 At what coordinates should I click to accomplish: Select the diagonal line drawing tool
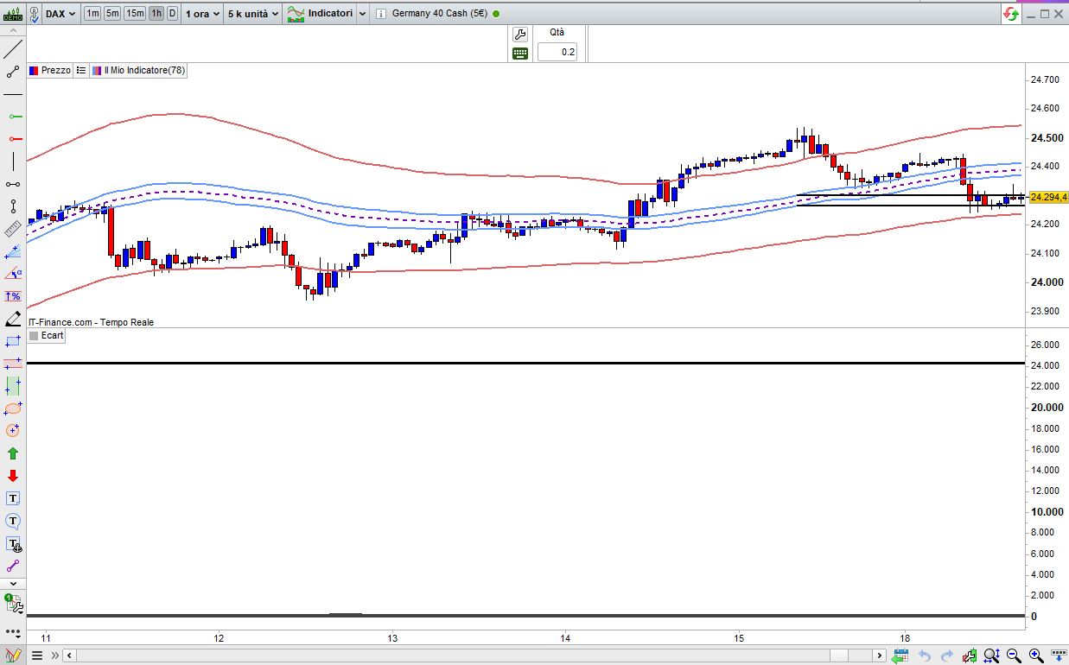pyautogui.click(x=12, y=49)
